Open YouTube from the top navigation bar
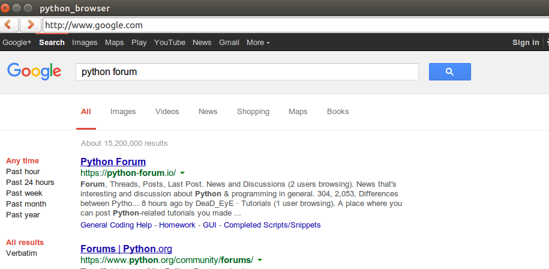549x269 pixels. coord(169,43)
